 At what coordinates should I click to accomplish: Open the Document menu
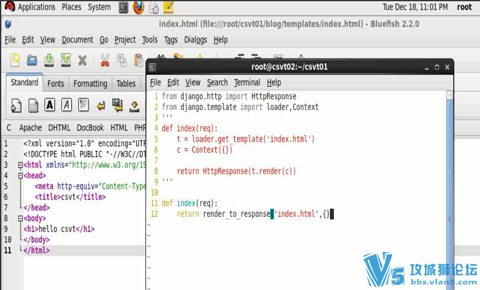tap(78, 40)
